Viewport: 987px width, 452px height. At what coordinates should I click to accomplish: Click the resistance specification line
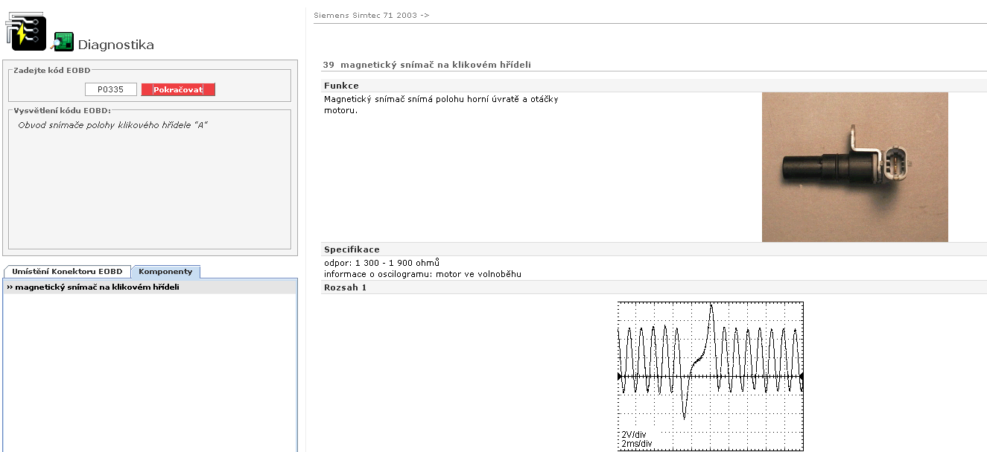tap(381, 263)
